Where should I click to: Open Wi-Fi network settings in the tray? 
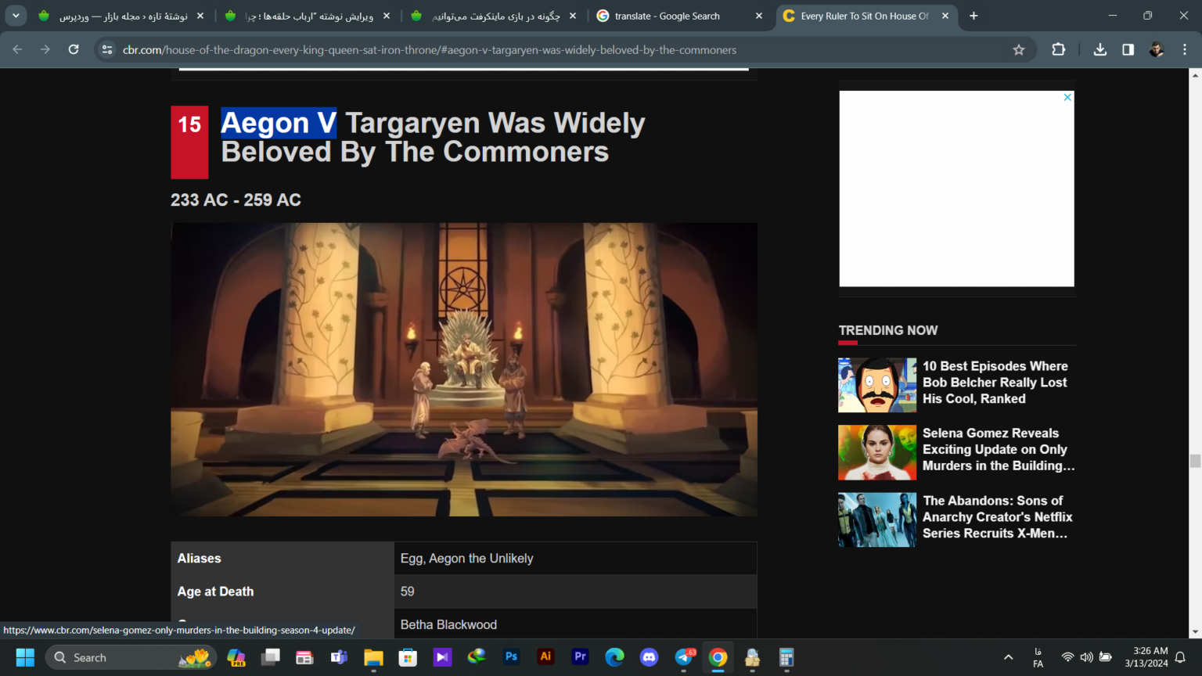[x=1067, y=657]
